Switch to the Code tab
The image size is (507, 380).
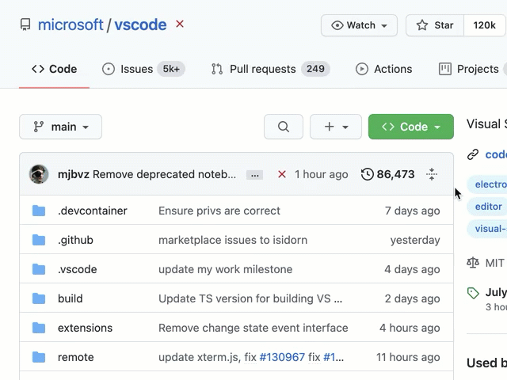pyautogui.click(x=54, y=69)
